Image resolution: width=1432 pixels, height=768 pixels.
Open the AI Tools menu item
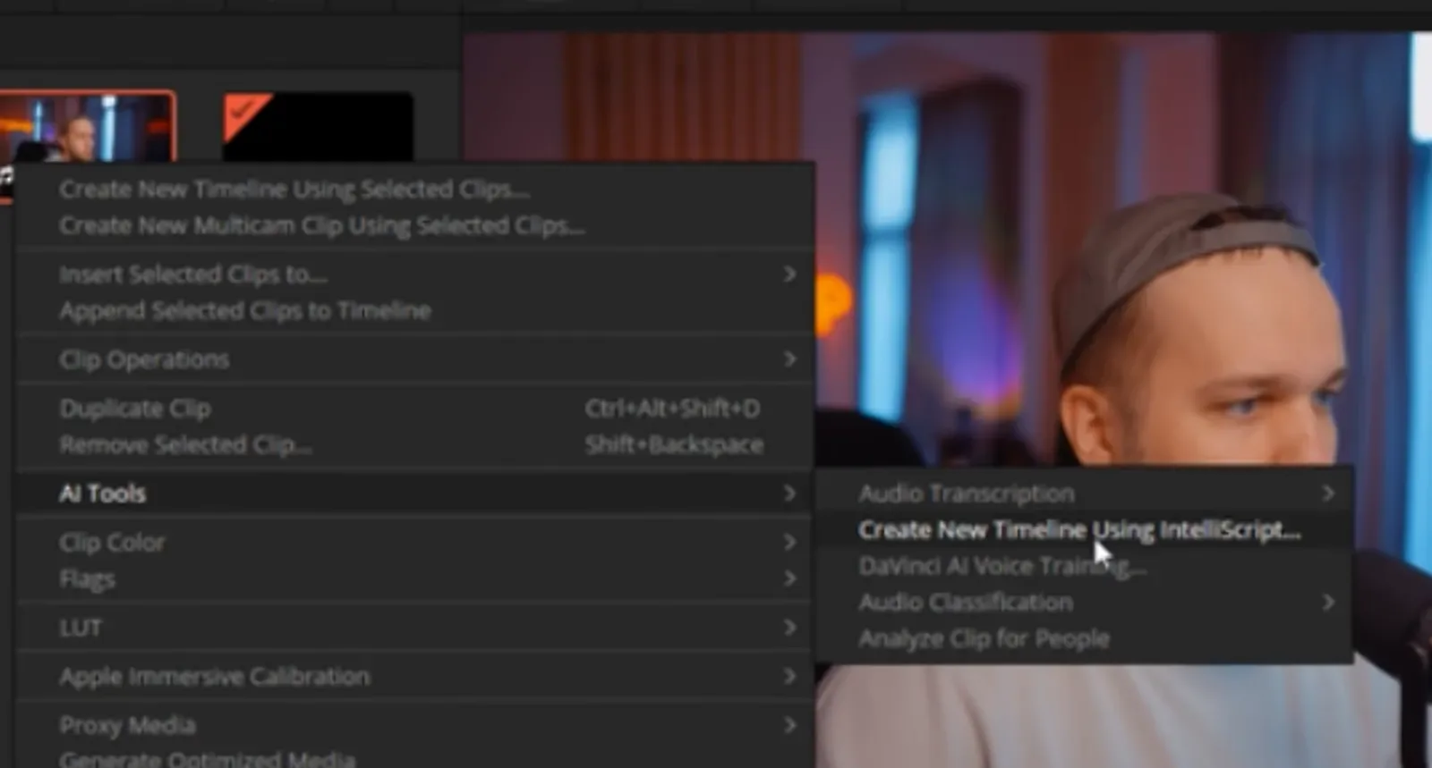pyautogui.click(x=415, y=494)
